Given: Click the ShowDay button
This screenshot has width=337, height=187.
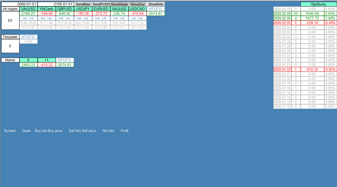Looking at the screenshot, I should [x=137, y=4].
